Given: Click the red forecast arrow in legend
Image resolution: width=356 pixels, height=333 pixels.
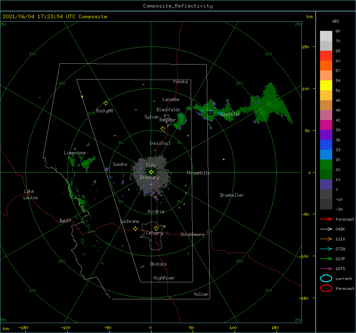Looking at the screenshot, I should coord(326,219).
